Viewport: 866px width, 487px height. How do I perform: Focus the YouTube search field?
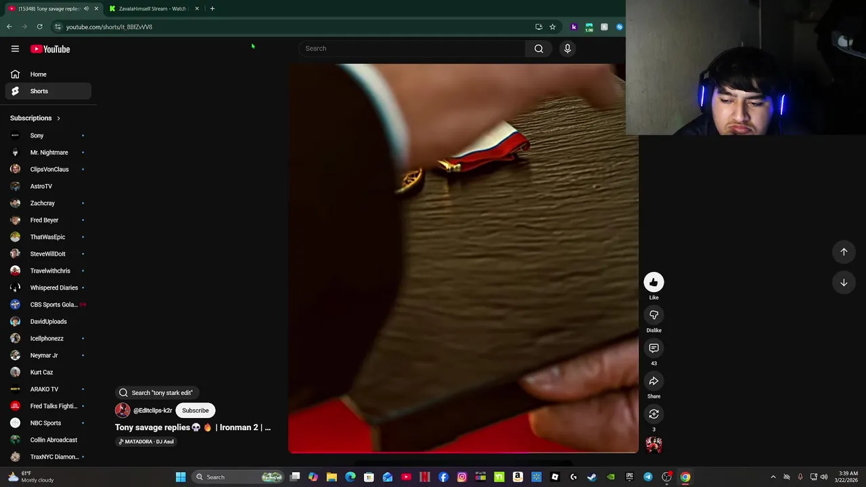point(411,49)
